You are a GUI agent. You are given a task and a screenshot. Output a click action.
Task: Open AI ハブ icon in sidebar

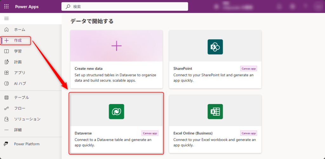pos(6,84)
